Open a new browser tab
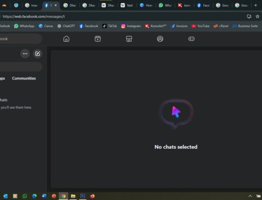 point(256,5)
